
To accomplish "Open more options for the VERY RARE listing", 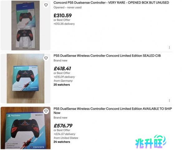I will [169, 47].
